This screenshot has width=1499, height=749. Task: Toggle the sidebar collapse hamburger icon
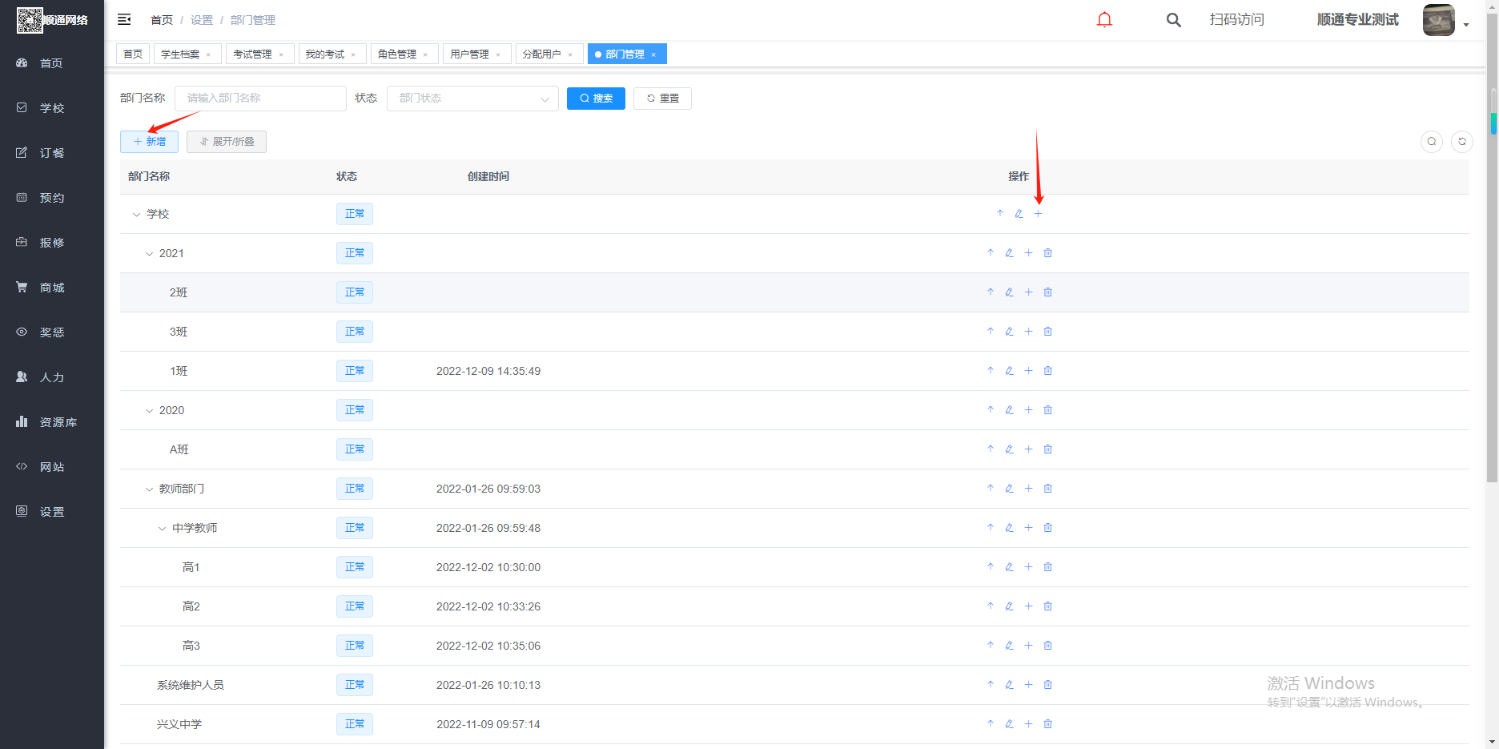pos(124,19)
